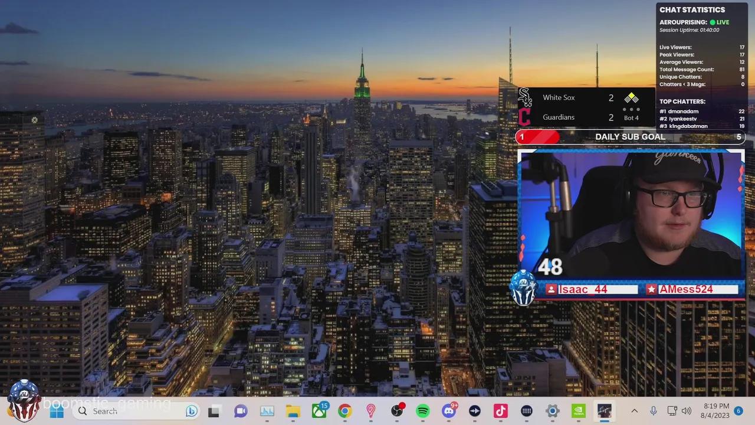This screenshot has width=755, height=425.
Task: Open Bing chat icon in search box
Action: coord(191,411)
